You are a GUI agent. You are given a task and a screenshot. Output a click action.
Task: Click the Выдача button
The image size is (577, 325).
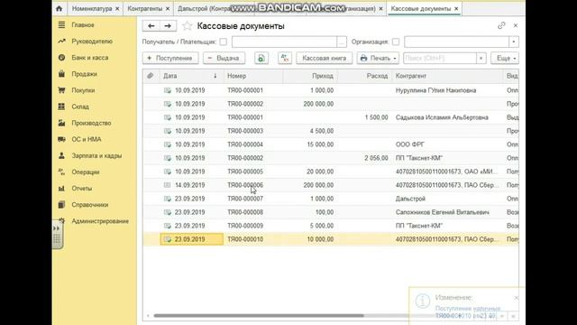click(x=224, y=58)
